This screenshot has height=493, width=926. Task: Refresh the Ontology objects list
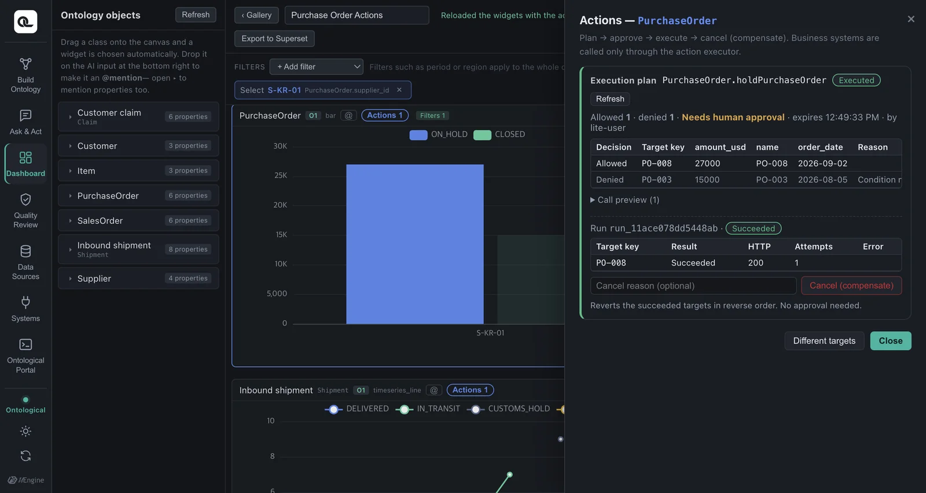point(196,15)
